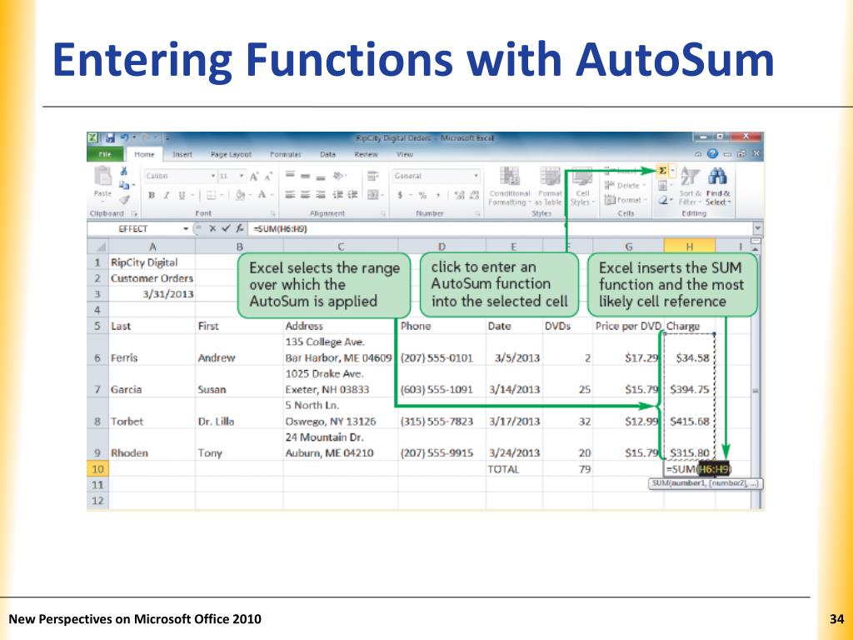The width and height of the screenshot is (853, 640).
Task: Open Sort & Filter dropdown
Action: coord(690,185)
